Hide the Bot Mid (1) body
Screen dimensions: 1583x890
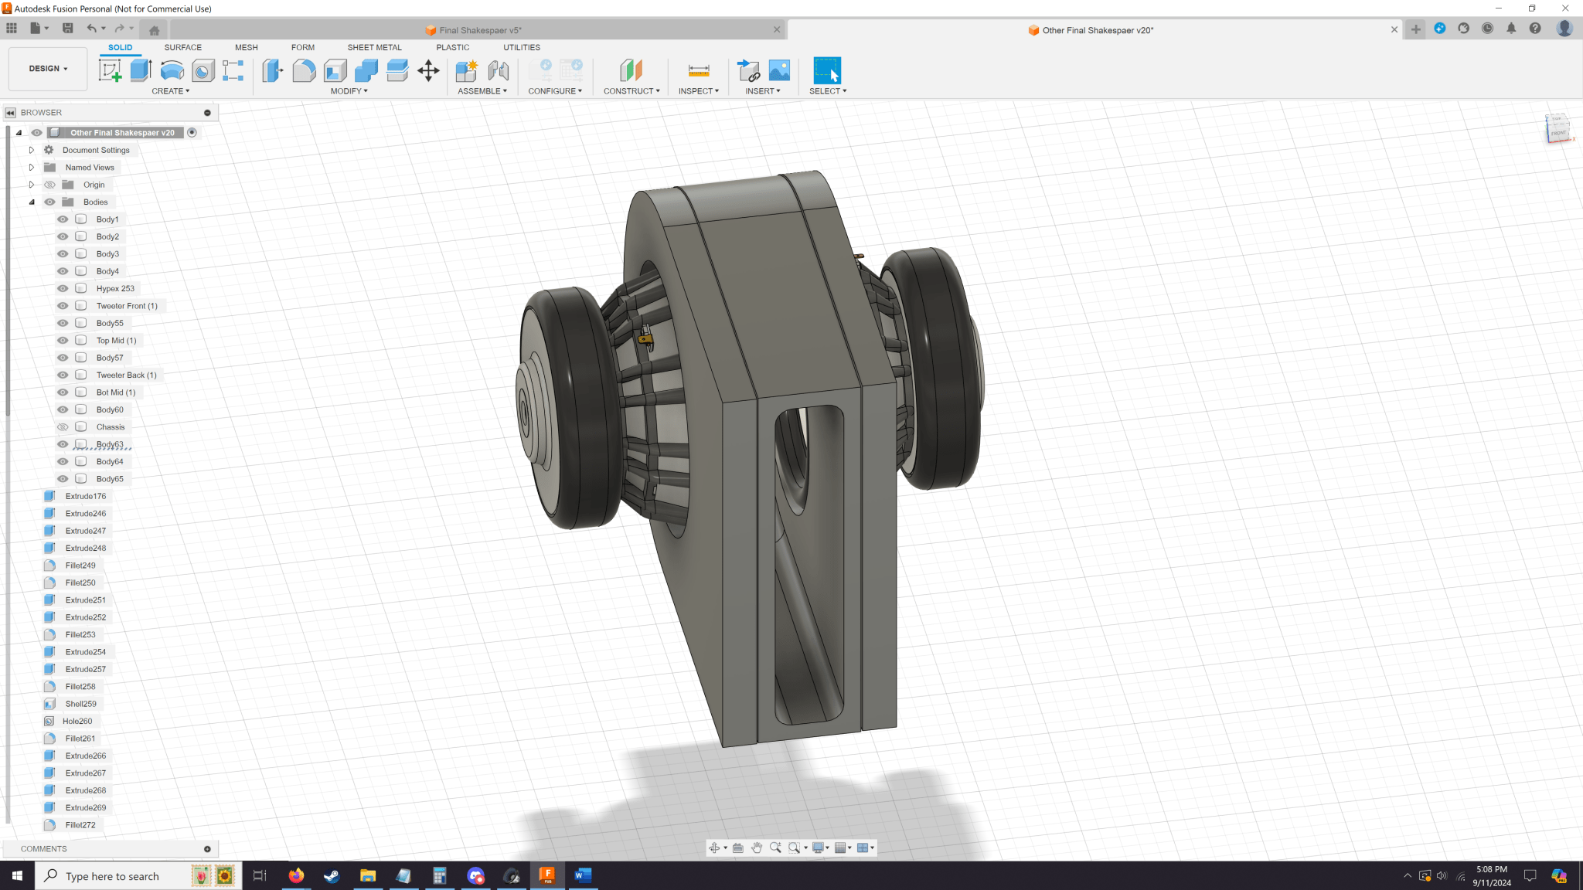coord(63,392)
